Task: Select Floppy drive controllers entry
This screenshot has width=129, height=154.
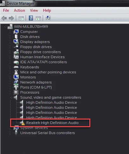Action: 41,52
